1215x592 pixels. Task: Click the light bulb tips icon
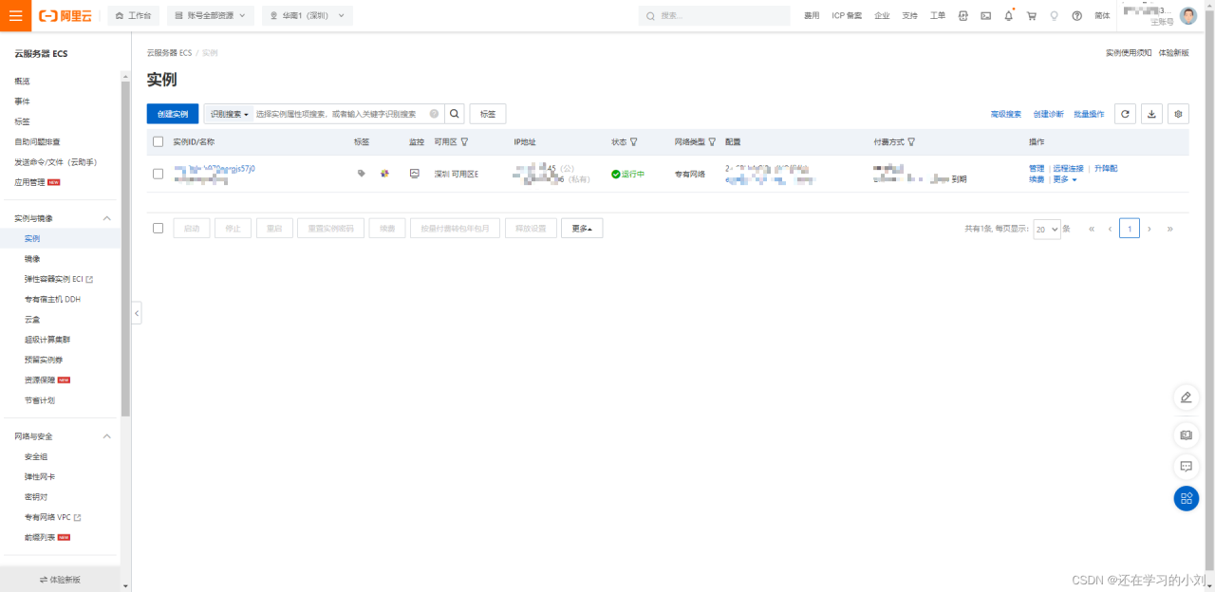pyautogui.click(x=1054, y=16)
